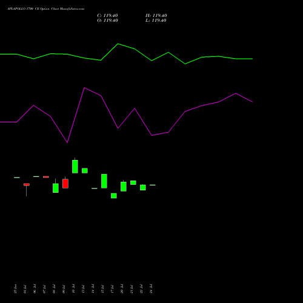This screenshot has height=303, width=303.
Task: Click the tall green candle for 10 Jul
Action: tap(75, 167)
